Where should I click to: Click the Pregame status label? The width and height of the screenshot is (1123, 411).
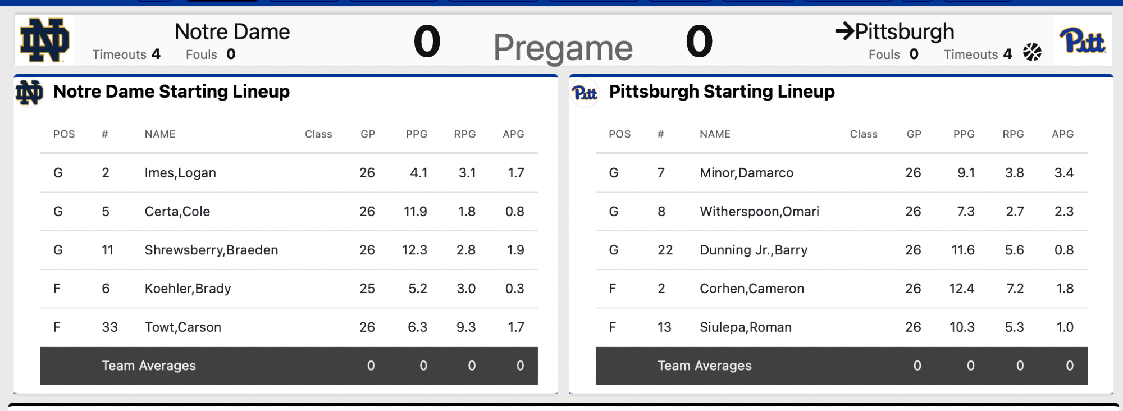(x=563, y=48)
